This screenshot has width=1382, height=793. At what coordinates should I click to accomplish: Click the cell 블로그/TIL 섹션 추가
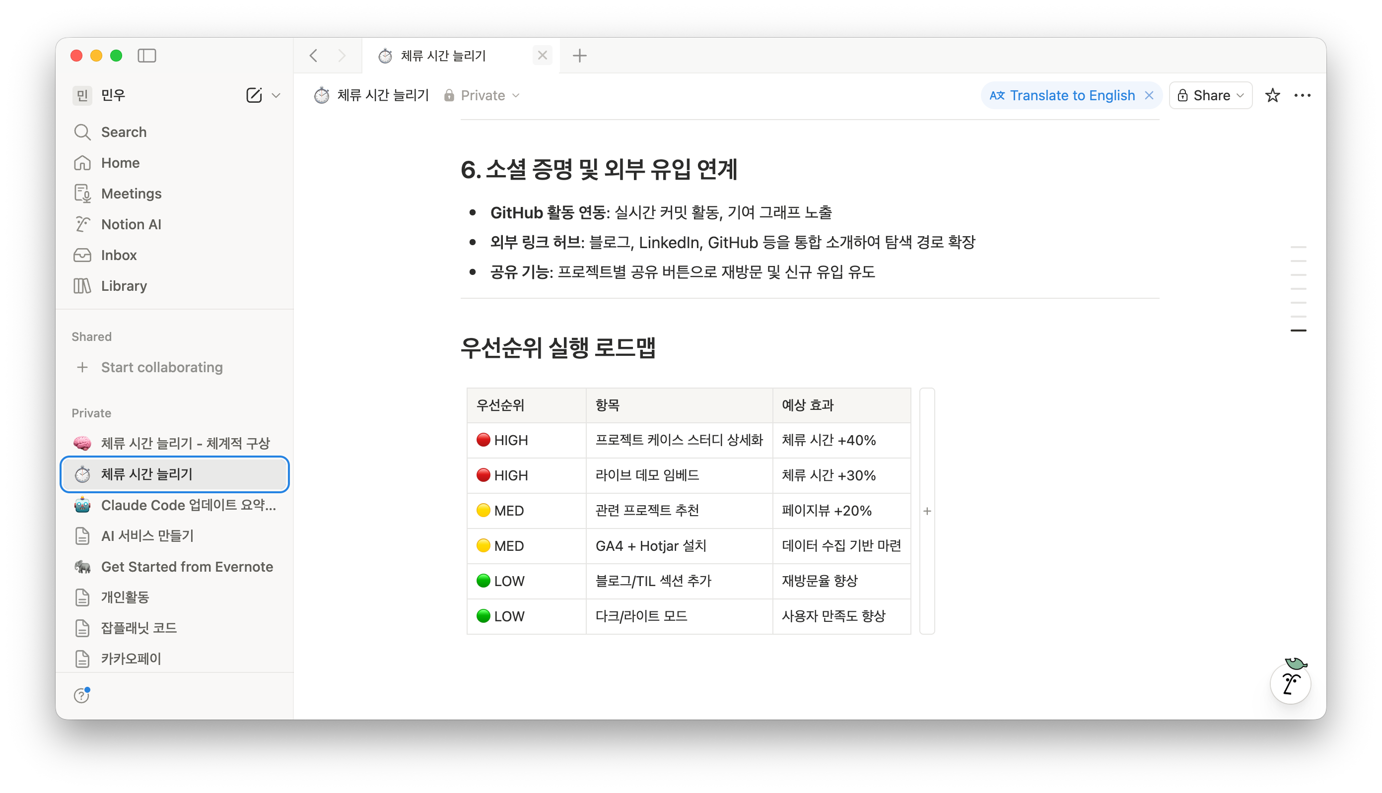point(679,581)
